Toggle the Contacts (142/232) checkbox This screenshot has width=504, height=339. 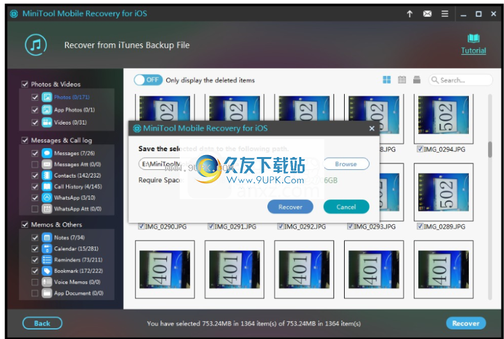pos(35,176)
